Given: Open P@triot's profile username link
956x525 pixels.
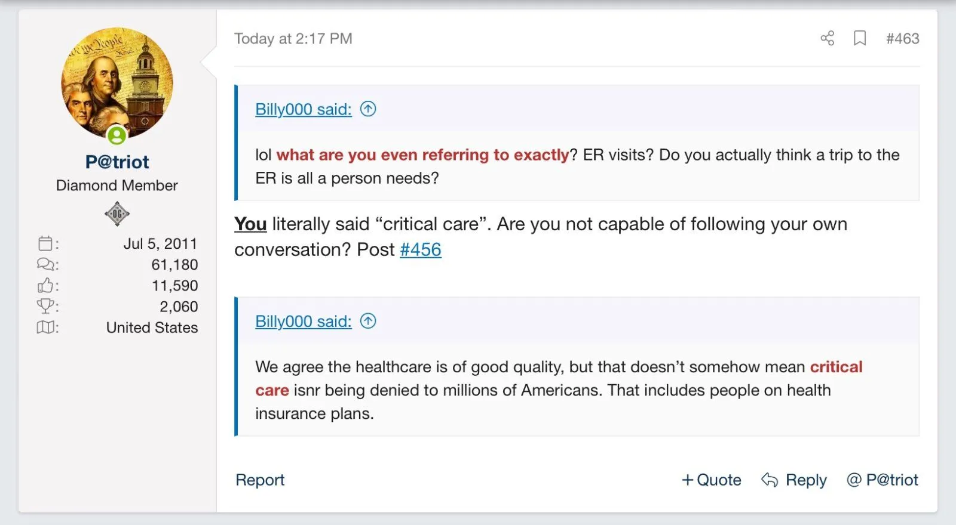Looking at the screenshot, I should [117, 162].
